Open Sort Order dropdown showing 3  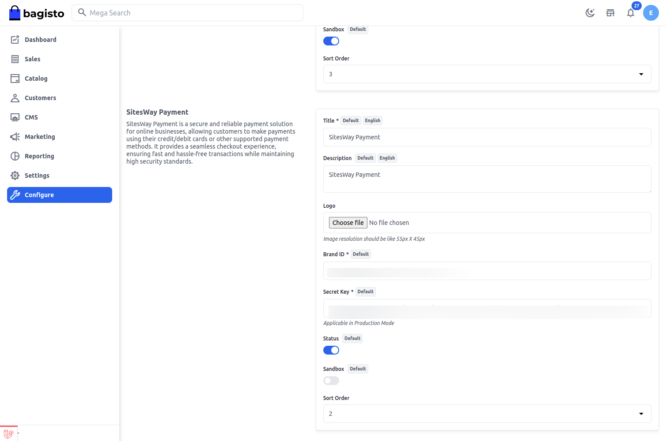coord(487,74)
